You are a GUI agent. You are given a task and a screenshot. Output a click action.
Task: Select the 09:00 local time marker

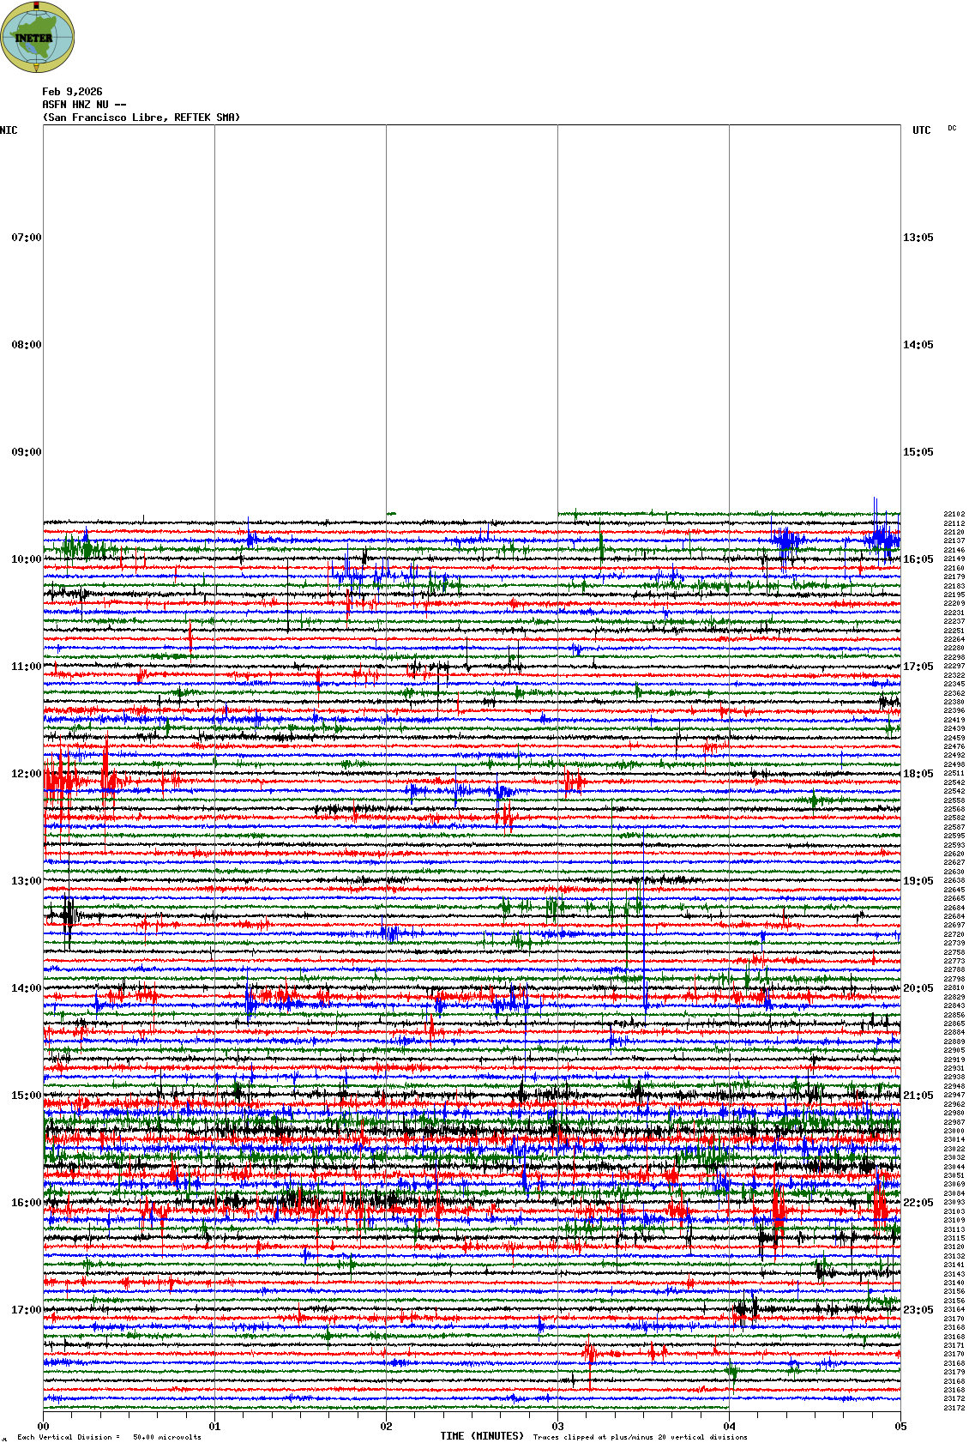(26, 452)
